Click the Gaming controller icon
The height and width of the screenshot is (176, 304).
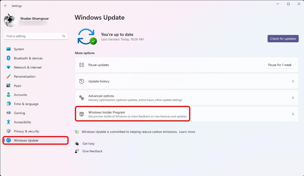(8, 113)
